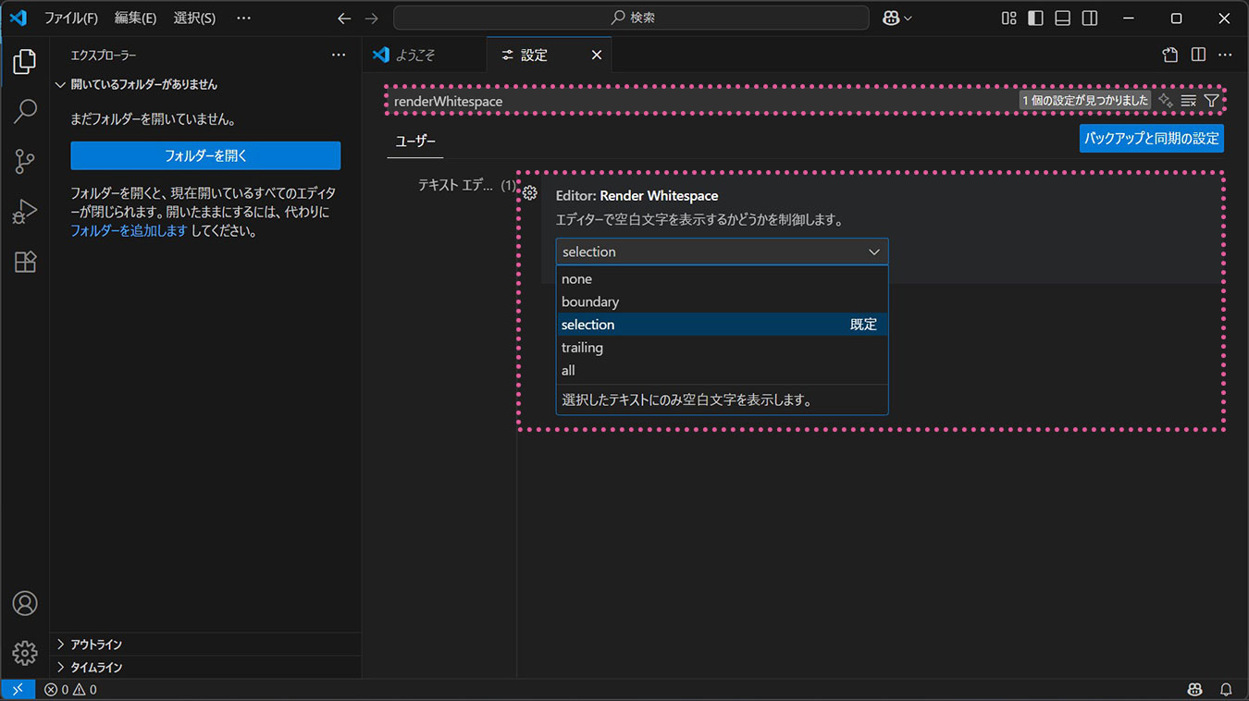
Task: Open the Accounts menu icon
Action: point(25,603)
